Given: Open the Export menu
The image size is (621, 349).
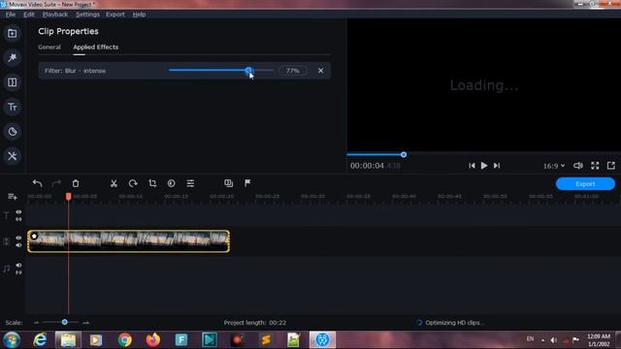Looking at the screenshot, I should (115, 15).
